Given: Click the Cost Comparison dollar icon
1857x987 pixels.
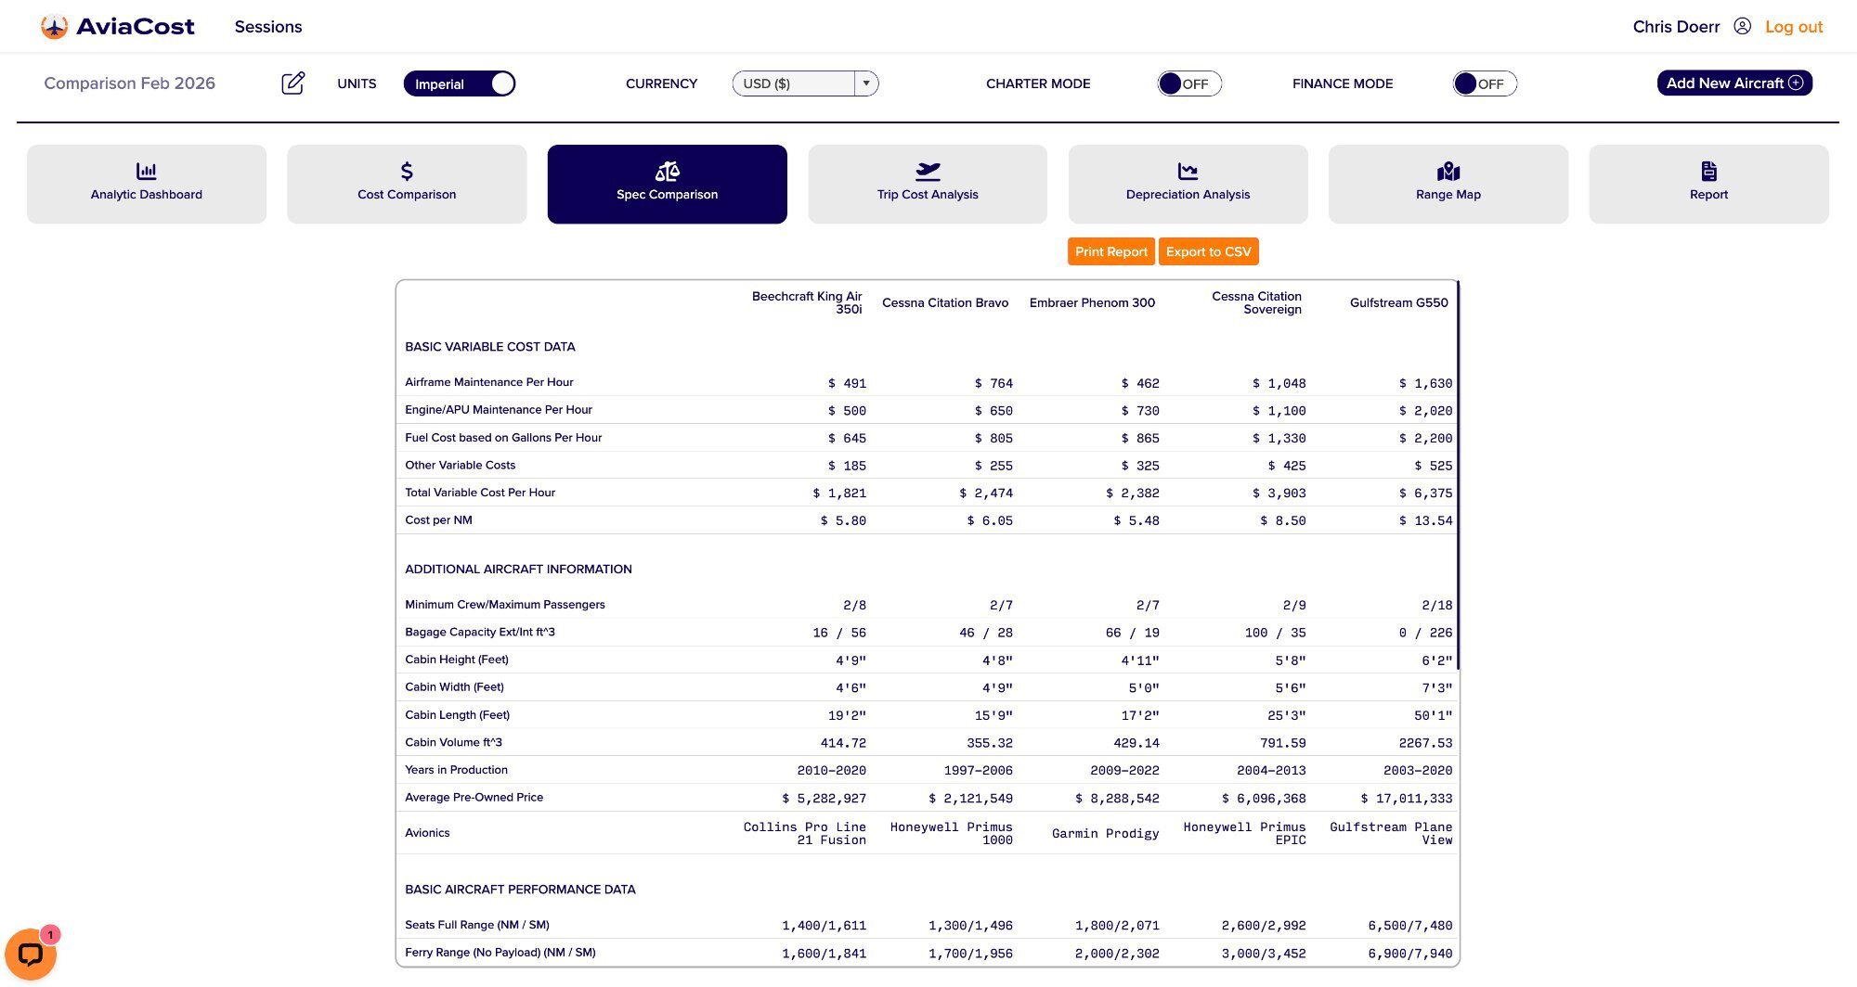Looking at the screenshot, I should click(407, 172).
